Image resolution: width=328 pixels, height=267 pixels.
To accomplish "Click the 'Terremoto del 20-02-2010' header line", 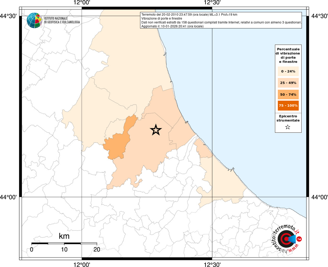I will [189, 15].
